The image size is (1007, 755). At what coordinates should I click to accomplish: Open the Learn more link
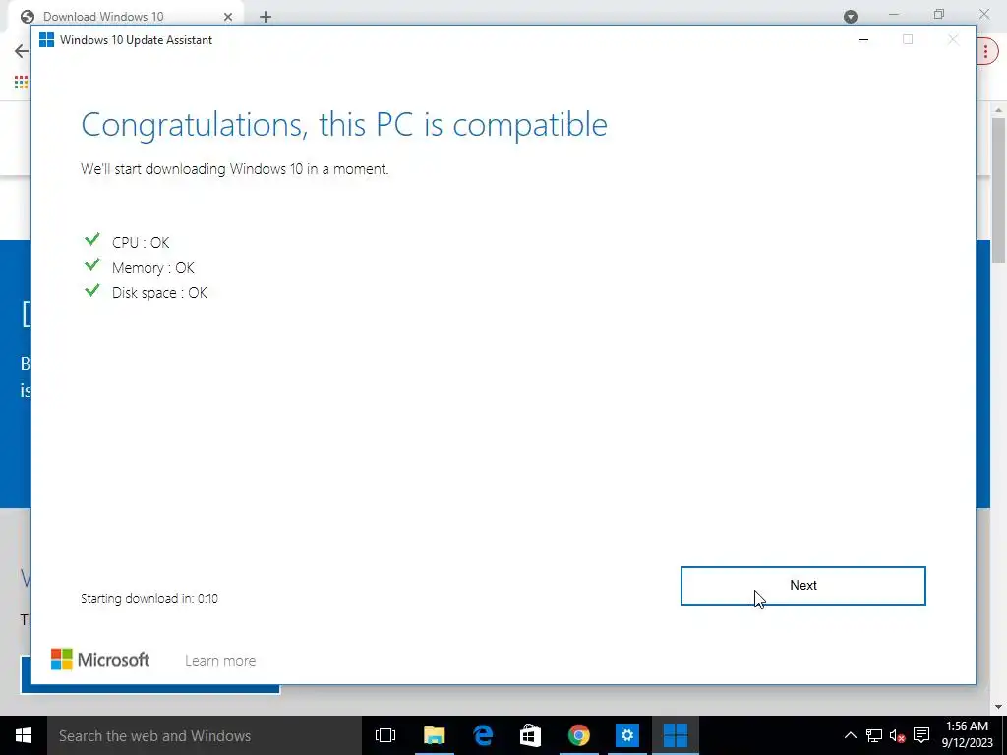pyautogui.click(x=220, y=660)
